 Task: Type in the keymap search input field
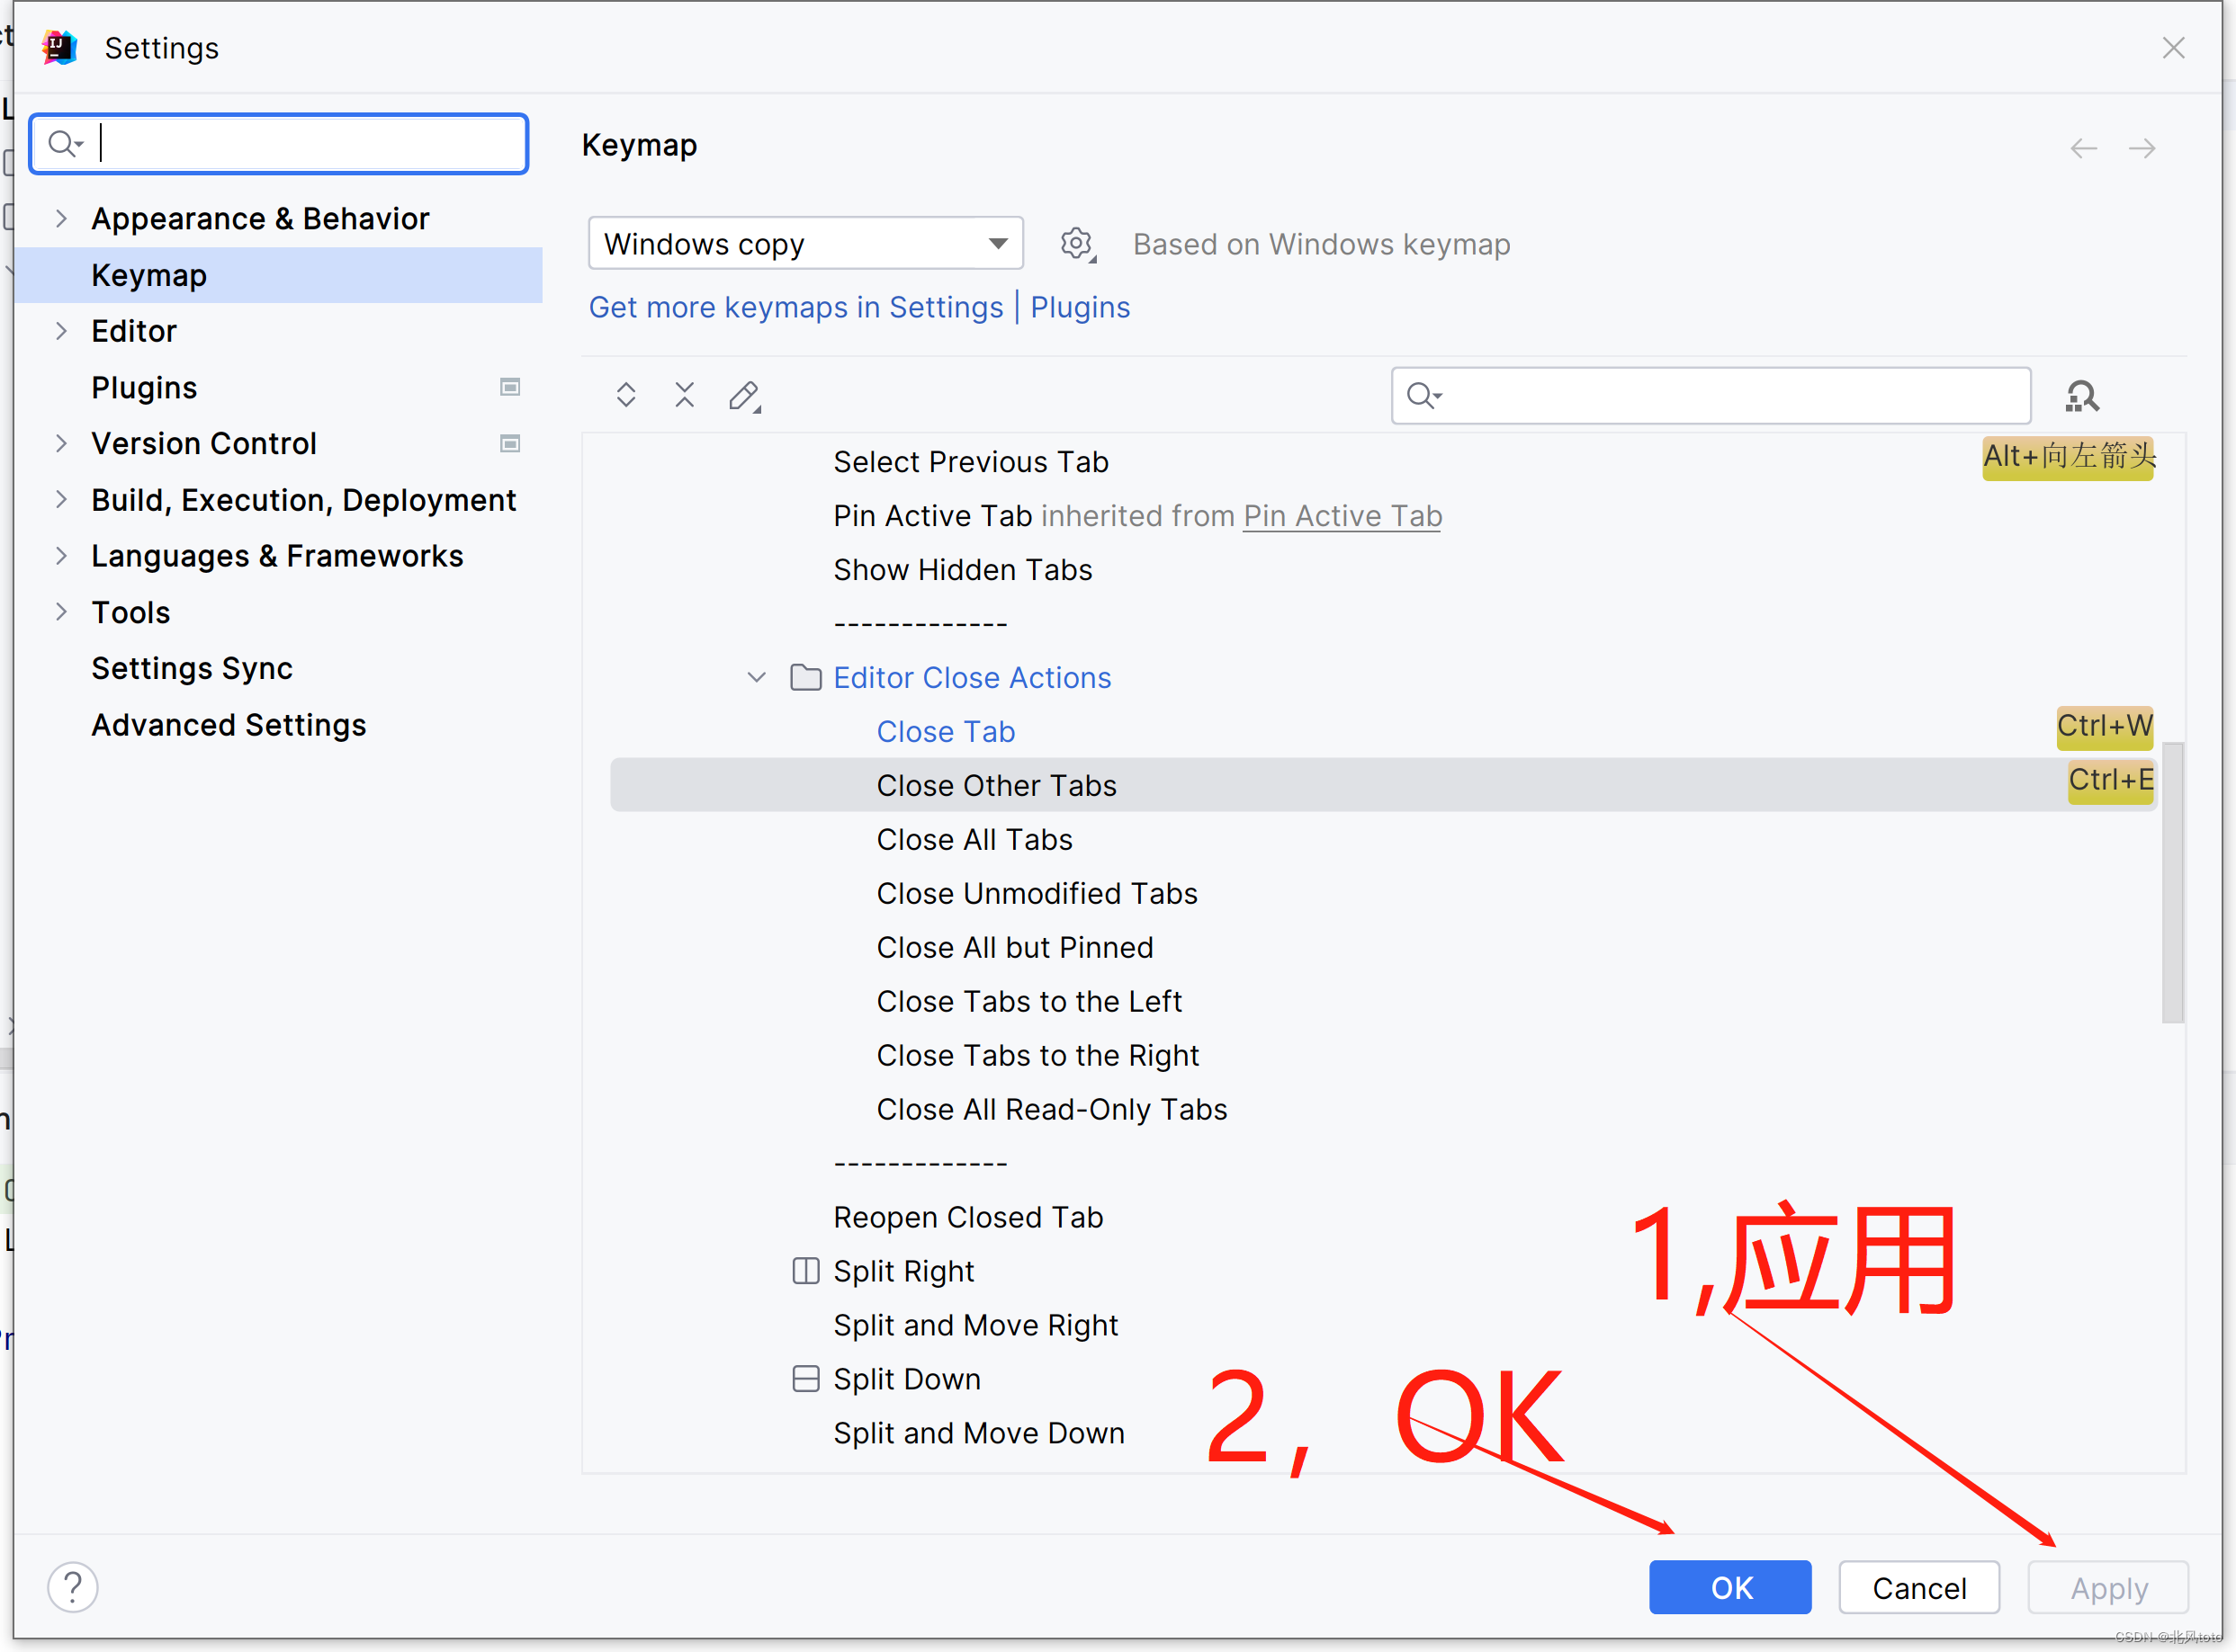[x=1710, y=392]
